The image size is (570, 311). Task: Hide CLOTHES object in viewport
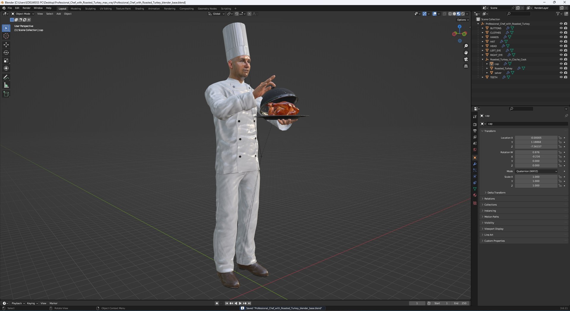[x=561, y=33]
